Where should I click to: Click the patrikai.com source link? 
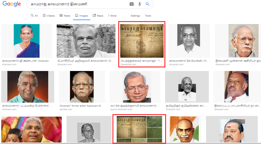pos(66,109)
